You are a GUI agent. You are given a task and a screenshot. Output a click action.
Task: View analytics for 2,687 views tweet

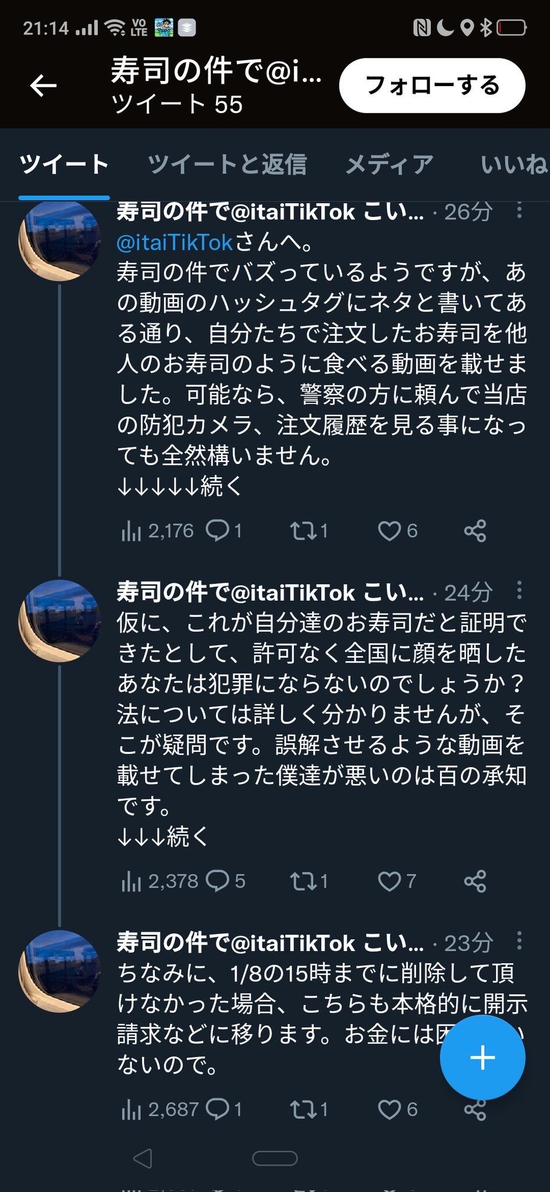click(132, 1110)
